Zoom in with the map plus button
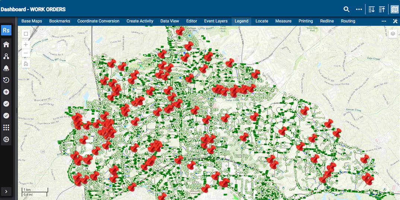This screenshot has height=200, width=400. coord(26,45)
